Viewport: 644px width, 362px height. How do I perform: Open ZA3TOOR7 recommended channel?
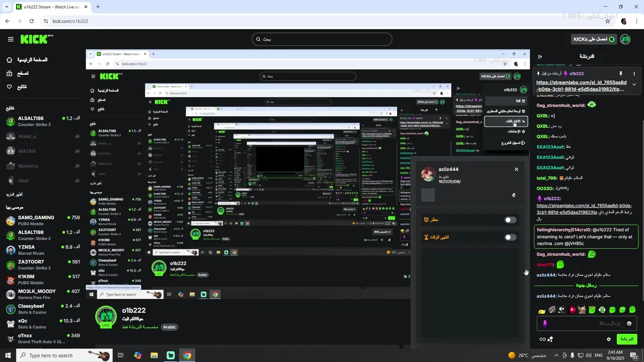tap(43, 264)
